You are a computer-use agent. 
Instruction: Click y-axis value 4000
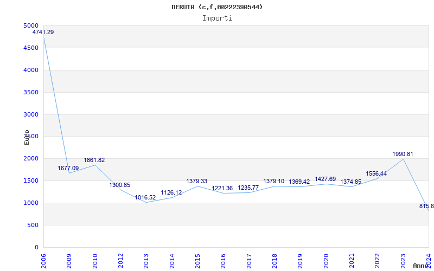click(x=31, y=70)
